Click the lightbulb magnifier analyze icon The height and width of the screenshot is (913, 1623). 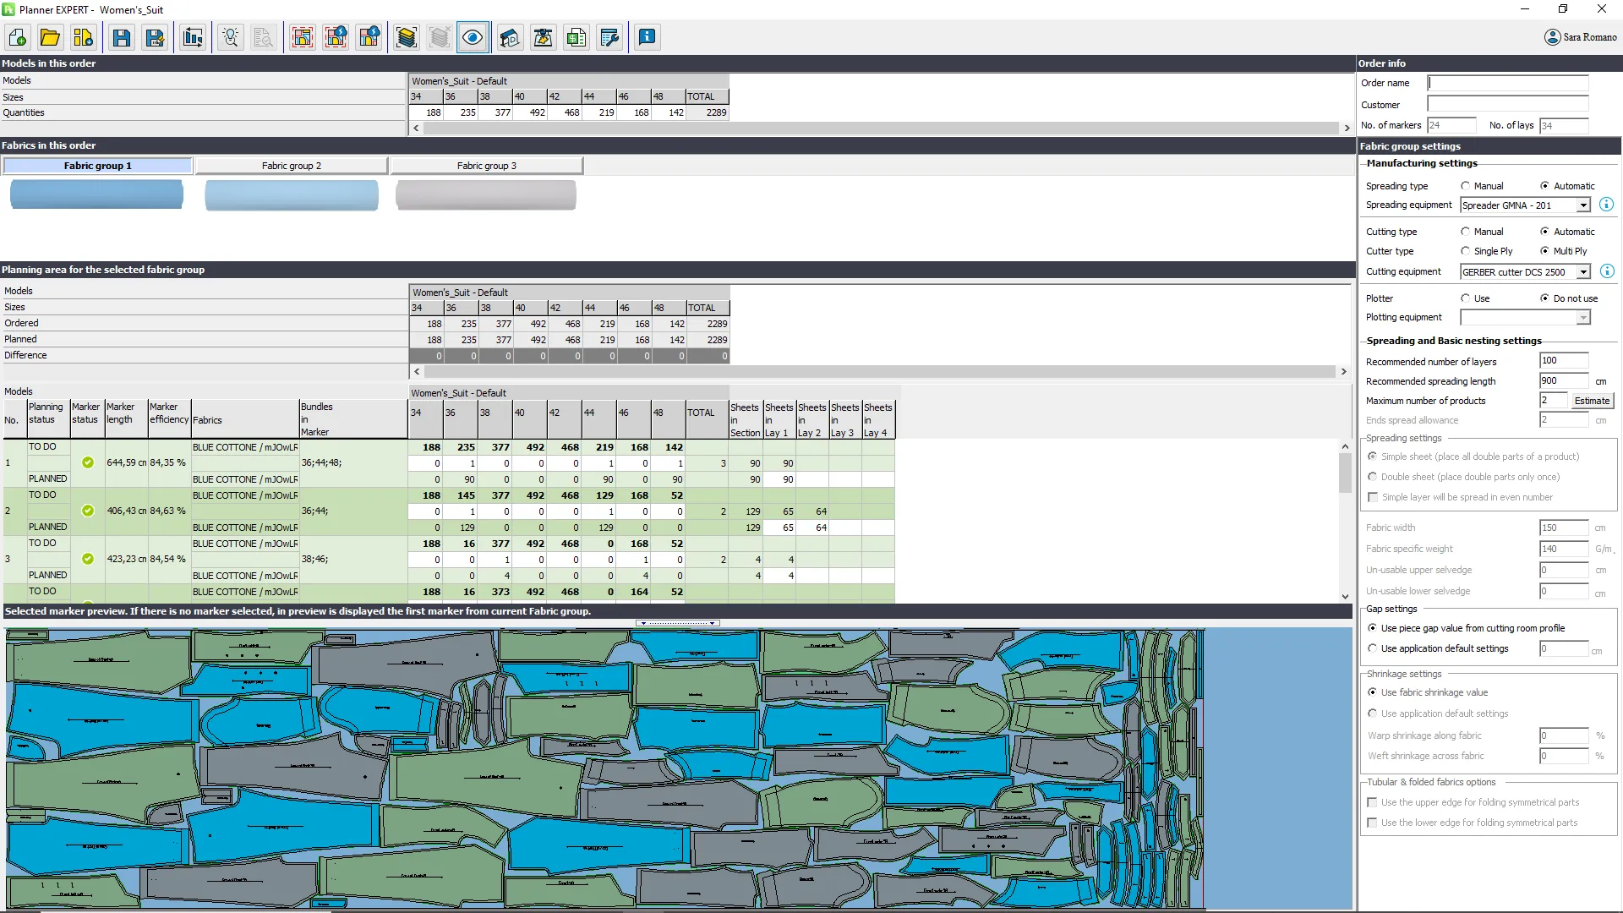230,37
